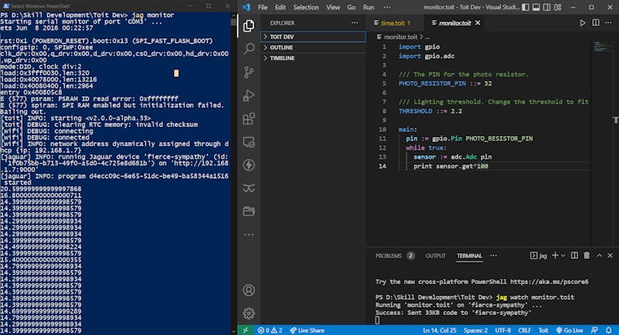Click Live Share in the status bar

point(309,330)
